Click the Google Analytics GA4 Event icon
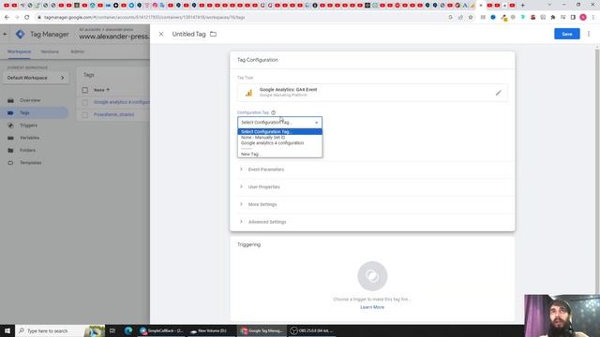 point(248,93)
